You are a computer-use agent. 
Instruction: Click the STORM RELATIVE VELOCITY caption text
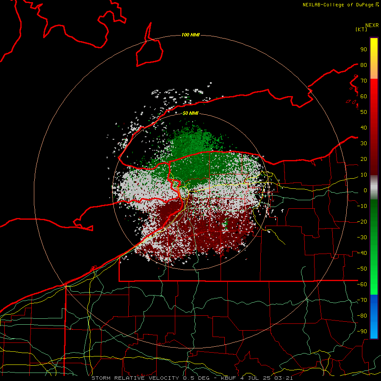point(135,378)
